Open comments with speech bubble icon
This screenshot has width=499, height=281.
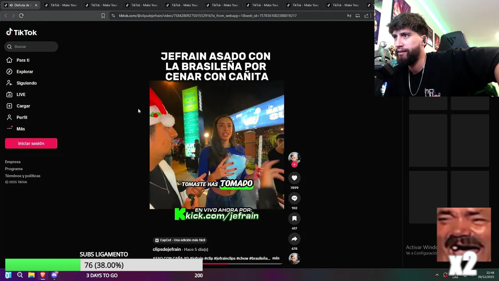(x=294, y=198)
